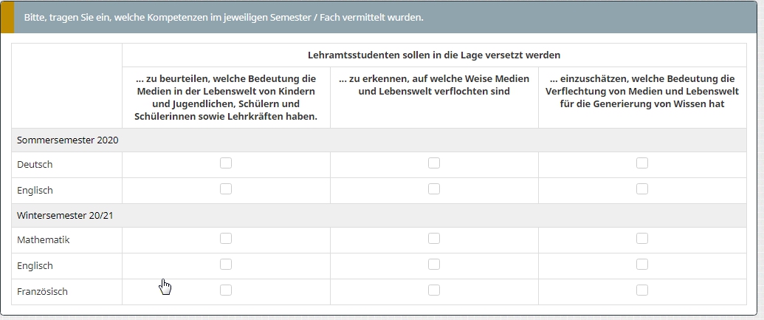The image size is (764, 320).
Task: Enable Mathematik 'zu beurteilen' checkbox
Action: tap(226, 239)
